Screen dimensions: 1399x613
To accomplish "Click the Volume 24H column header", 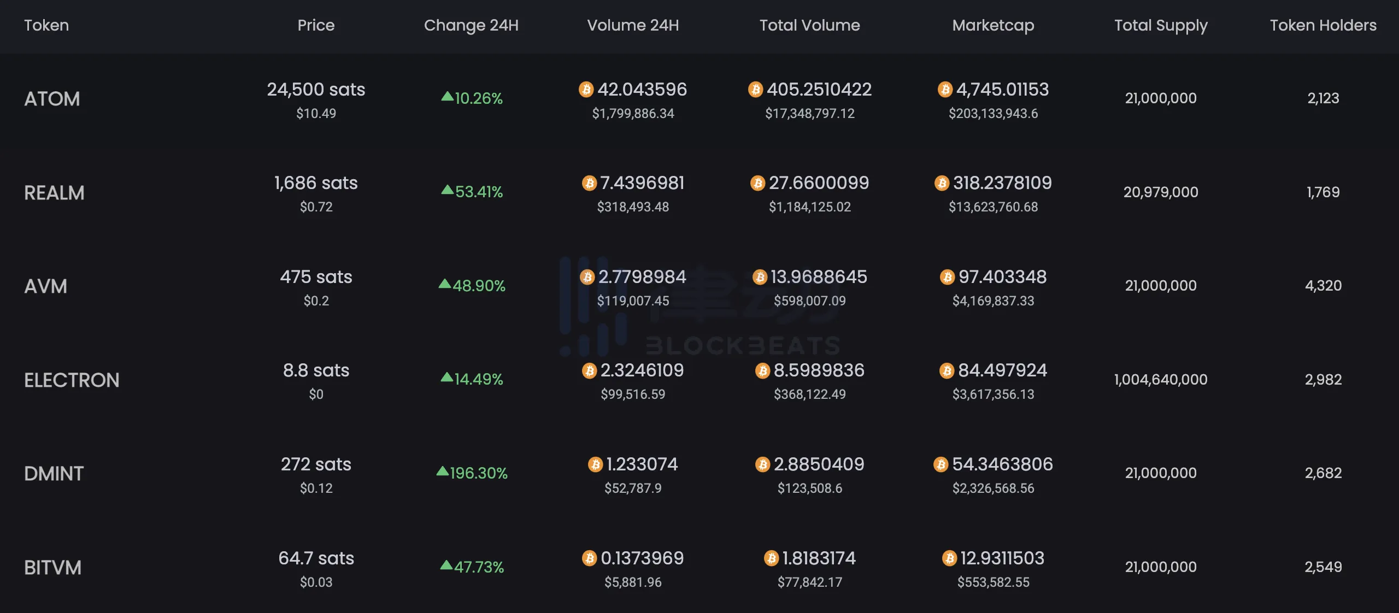I will click(633, 25).
